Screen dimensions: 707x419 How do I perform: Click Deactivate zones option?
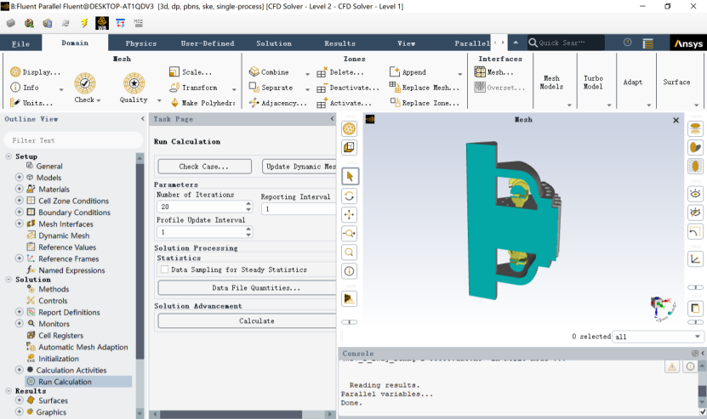click(x=348, y=88)
